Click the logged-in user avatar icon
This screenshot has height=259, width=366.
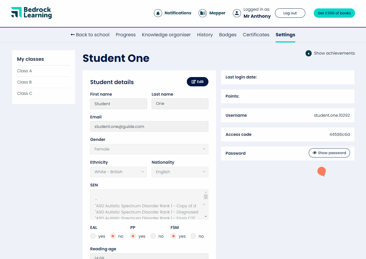tap(237, 13)
